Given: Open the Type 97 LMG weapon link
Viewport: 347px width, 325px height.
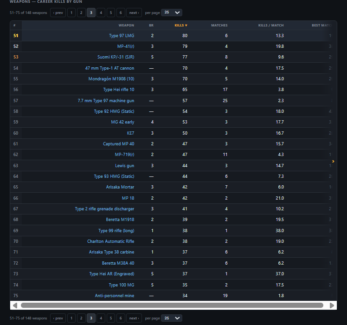Looking at the screenshot, I should tap(122, 35).
